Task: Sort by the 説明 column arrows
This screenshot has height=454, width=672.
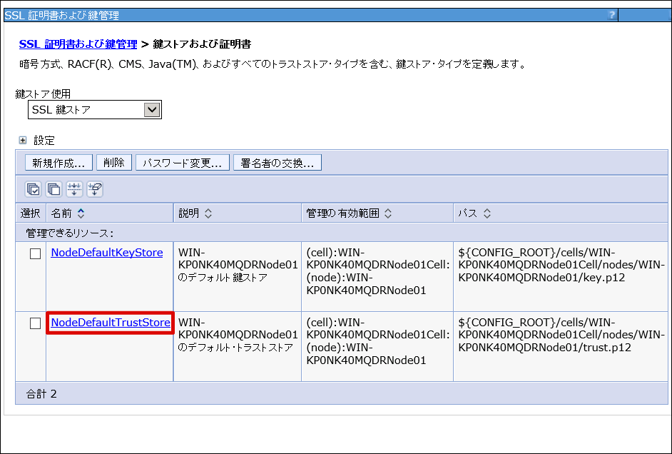Action: (208, 213)
